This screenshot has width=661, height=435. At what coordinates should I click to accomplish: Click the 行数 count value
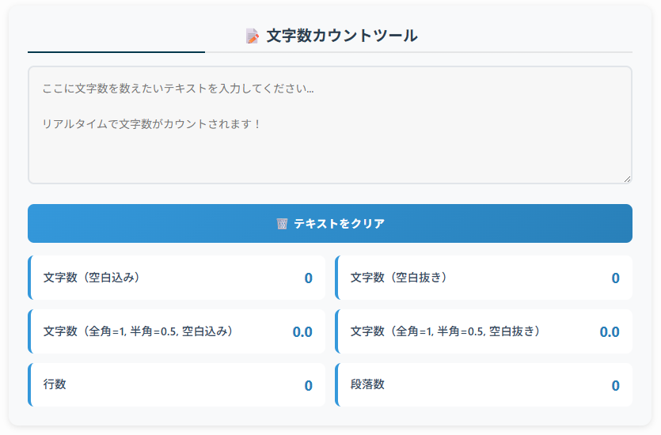[x=308, y=386]
